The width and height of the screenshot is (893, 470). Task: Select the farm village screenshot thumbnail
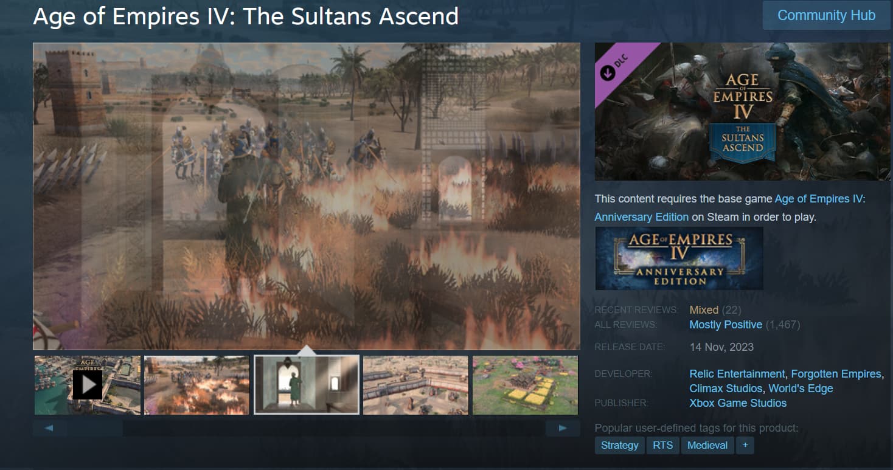click(525, 385)
